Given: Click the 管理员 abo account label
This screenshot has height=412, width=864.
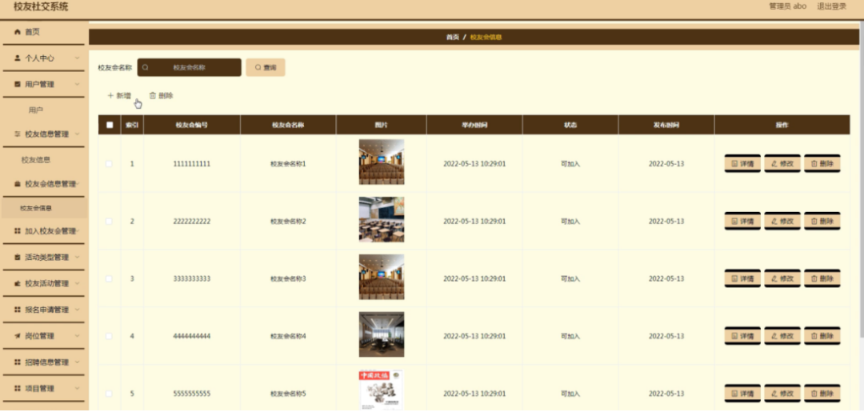Looking at the screenshot, I should pyautogui.click(x=787, y=6).
